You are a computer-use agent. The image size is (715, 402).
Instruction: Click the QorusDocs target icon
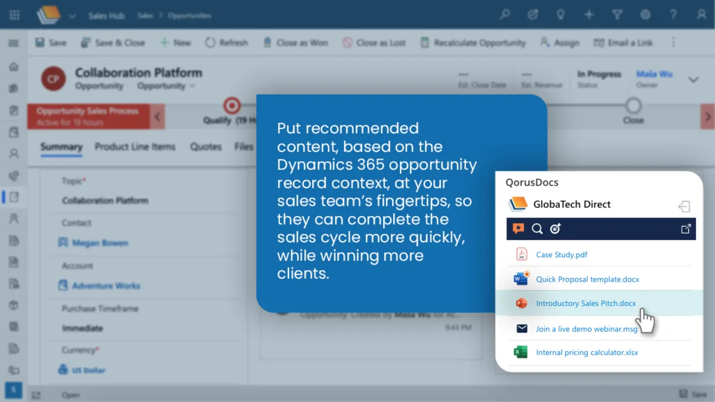coord(555,229)
